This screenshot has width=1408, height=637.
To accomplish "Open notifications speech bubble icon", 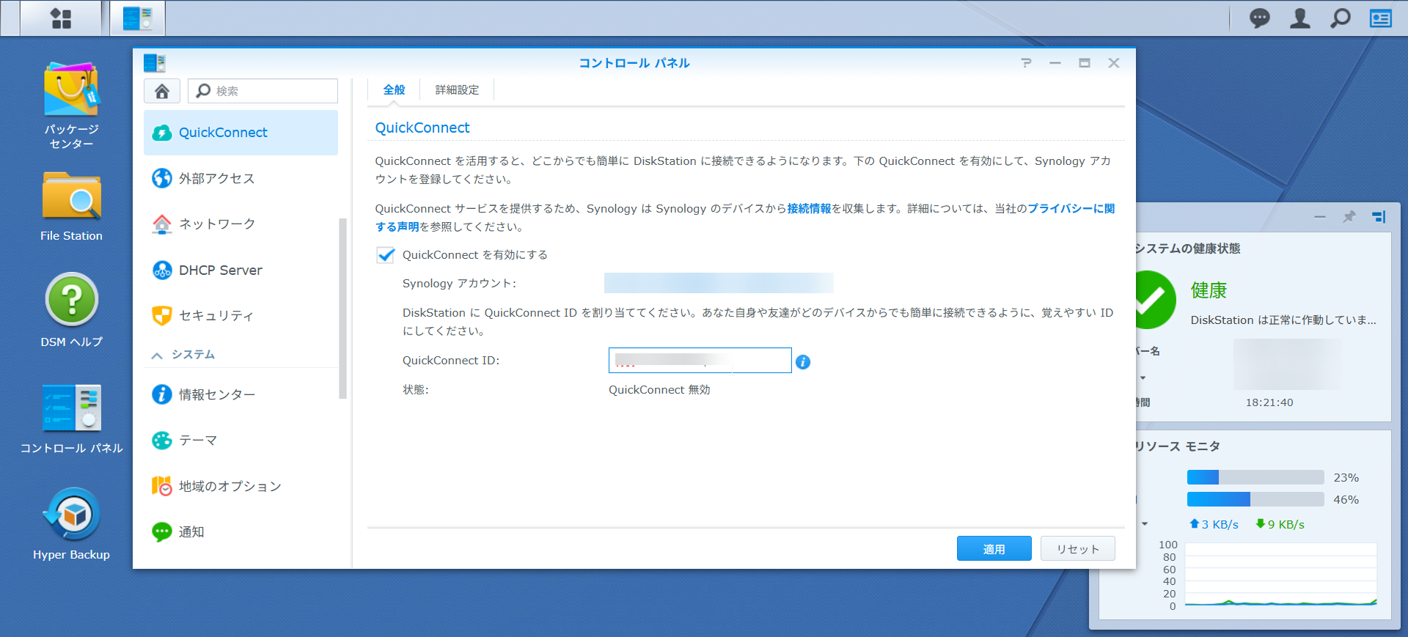I will coord(1260,18).
